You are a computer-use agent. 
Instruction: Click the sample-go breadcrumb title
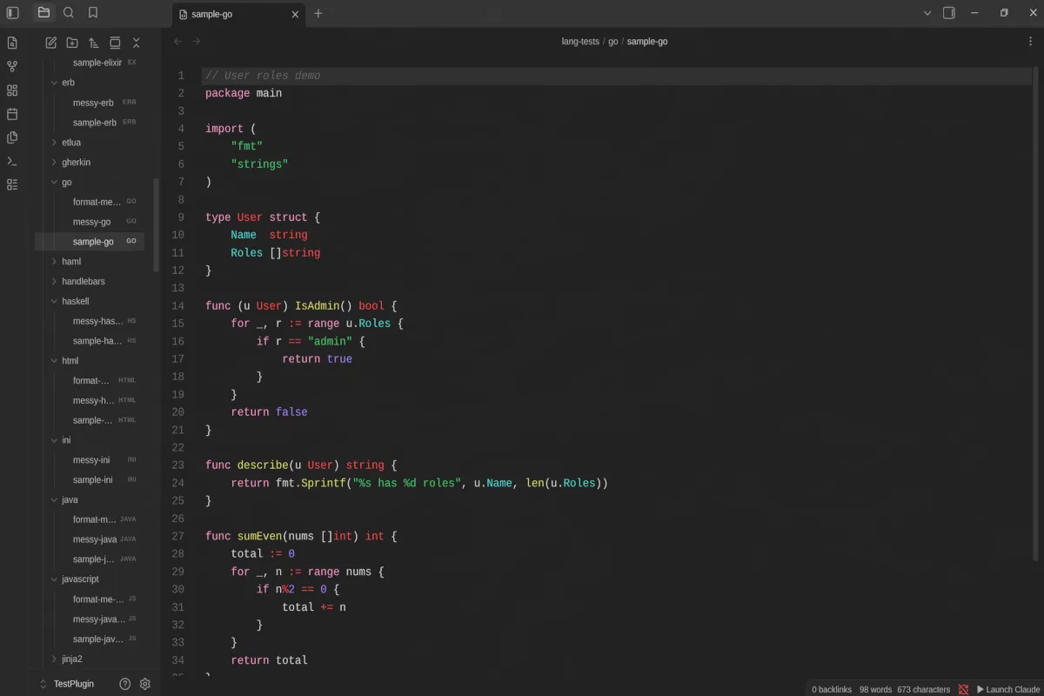(x=647, y=41)
